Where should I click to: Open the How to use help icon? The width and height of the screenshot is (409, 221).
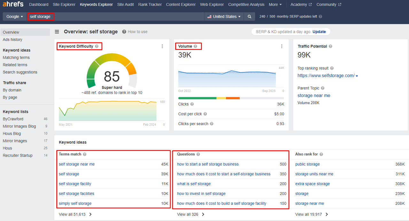point(125,32)
